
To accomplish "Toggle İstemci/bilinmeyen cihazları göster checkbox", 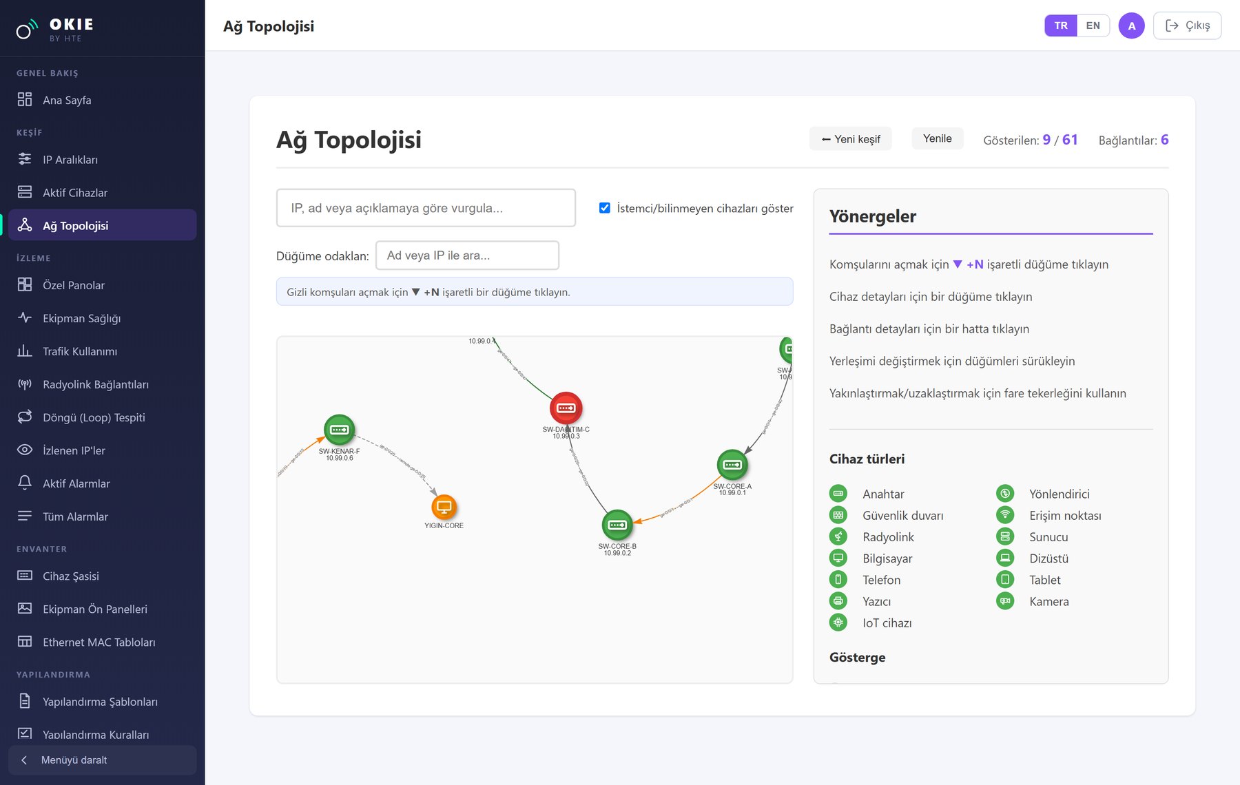I will point(605,208).
